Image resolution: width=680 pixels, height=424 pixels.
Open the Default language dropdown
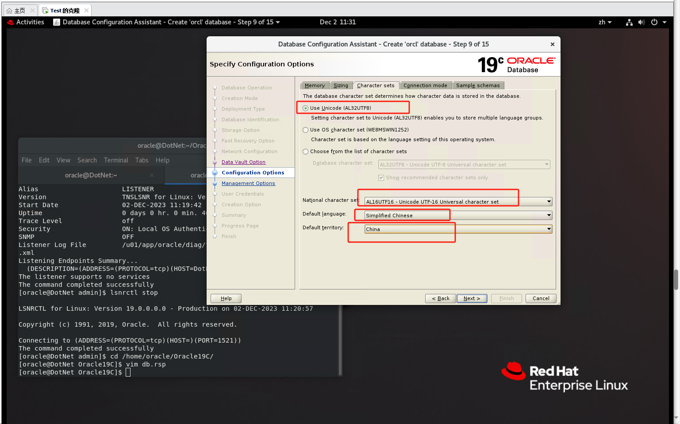458,216
